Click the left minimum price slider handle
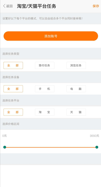This screenshot has width=101, height=187. click(x=5, y=147)
